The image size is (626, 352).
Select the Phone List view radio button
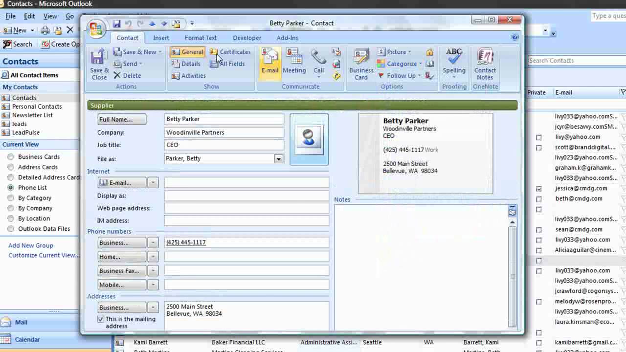(11, 188)
